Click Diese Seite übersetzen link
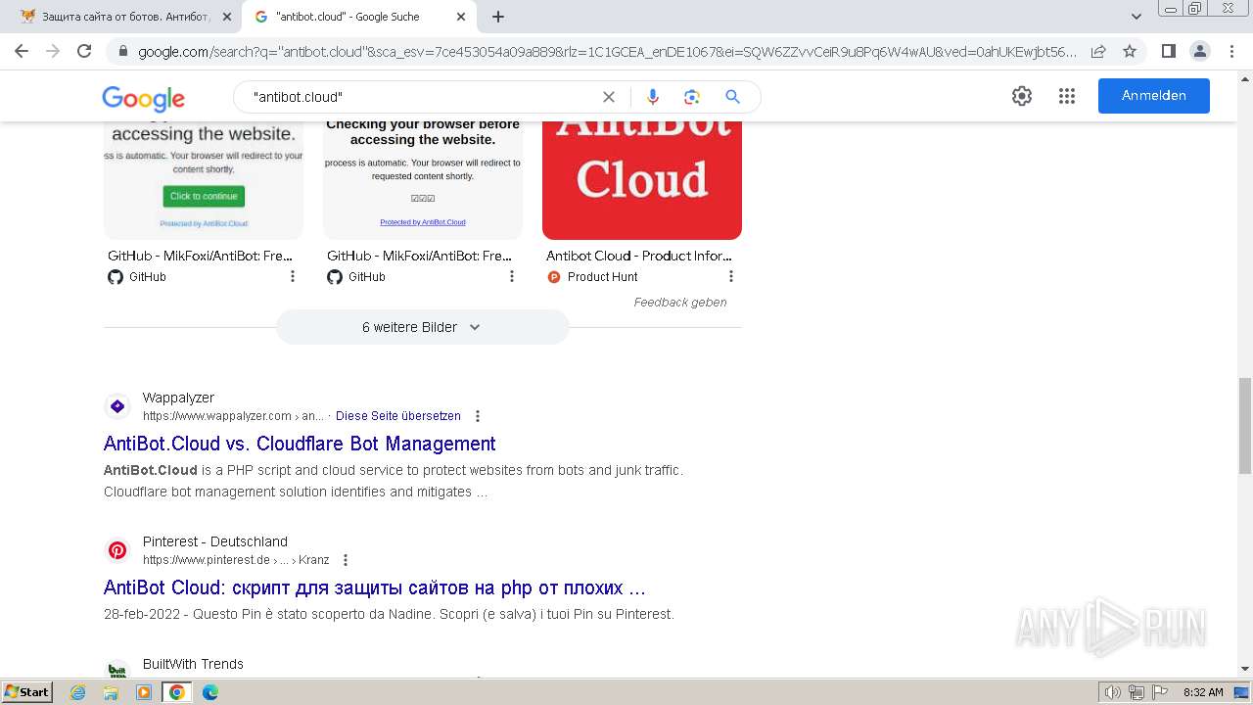Viewport: 1253px width, 705px height. point(397,416)
